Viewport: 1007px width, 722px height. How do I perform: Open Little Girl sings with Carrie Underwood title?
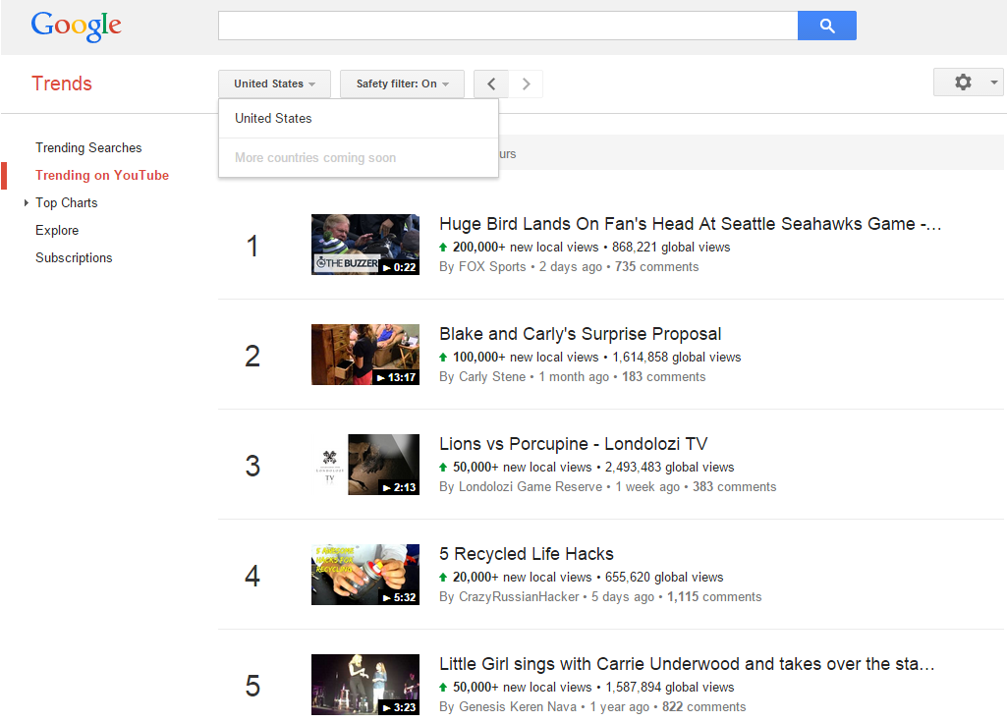click(x=687, y=663)
